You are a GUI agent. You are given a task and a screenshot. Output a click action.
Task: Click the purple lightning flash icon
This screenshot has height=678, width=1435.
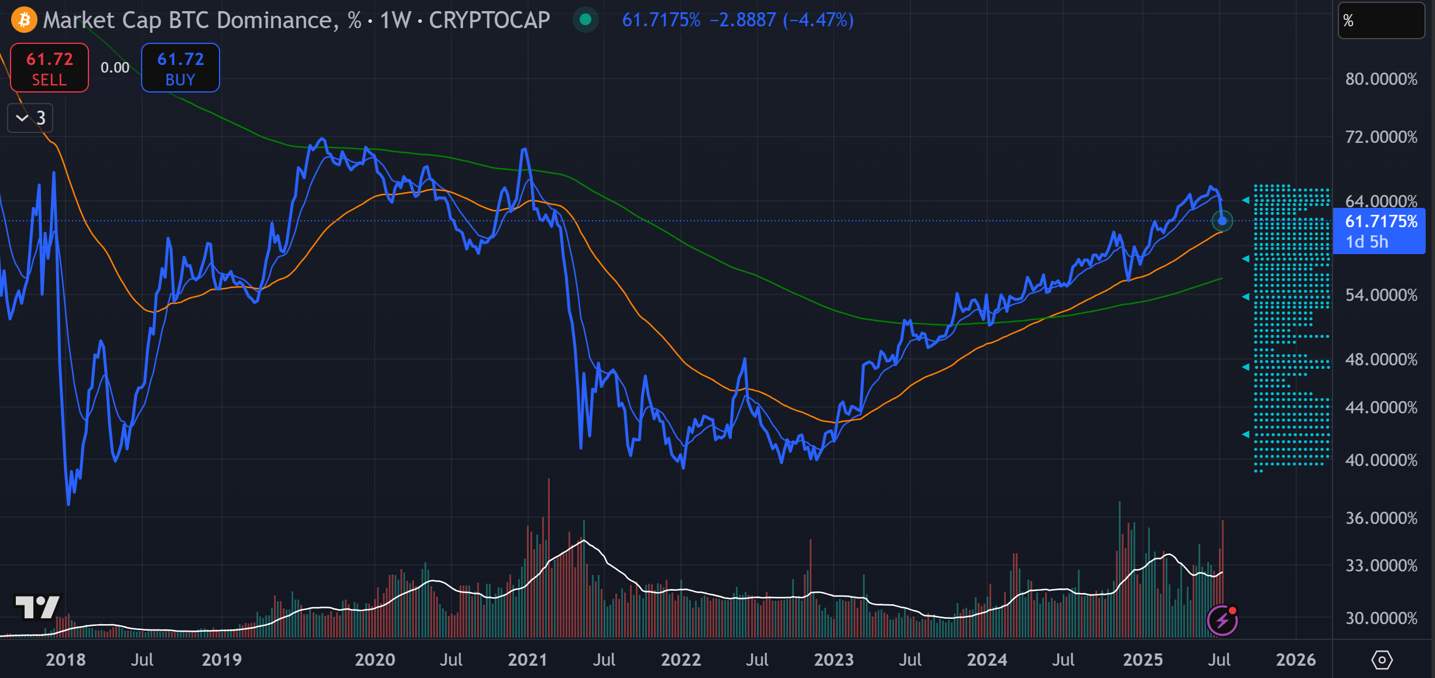coord(1222,620)
